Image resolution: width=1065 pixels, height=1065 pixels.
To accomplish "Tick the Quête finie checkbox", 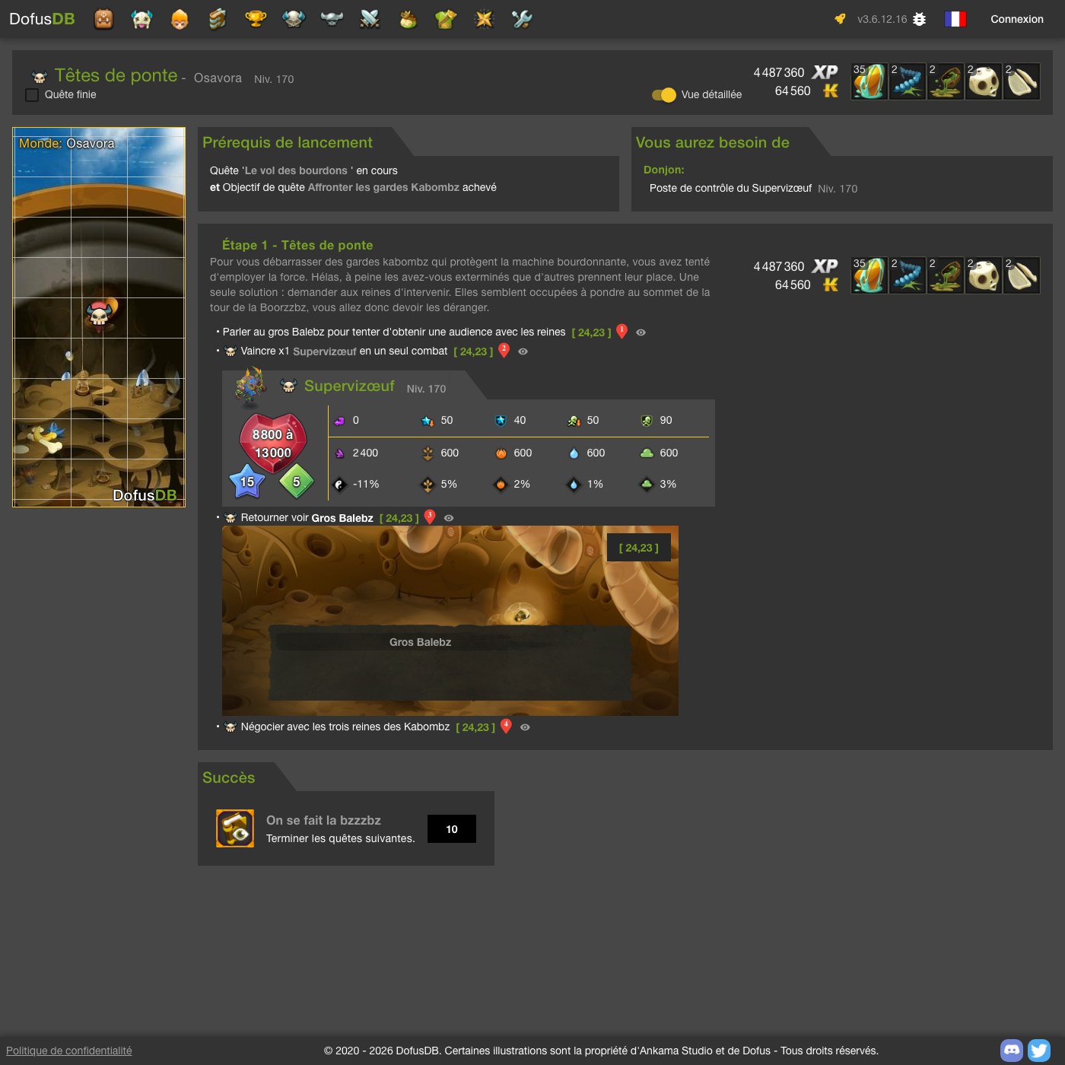I will 32,95.
